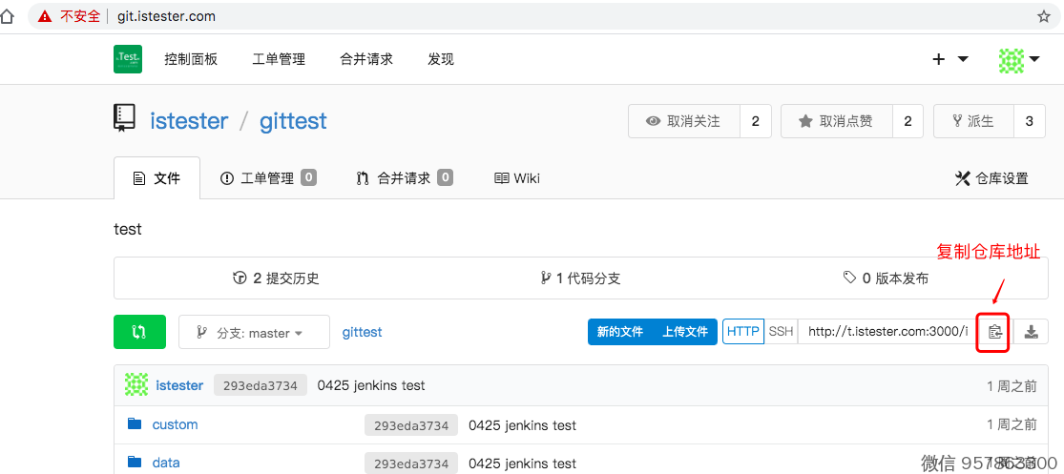Click the copy repository address clipboard icon
The height and width of the screenshot is (474, 1064).
[995, 332]
